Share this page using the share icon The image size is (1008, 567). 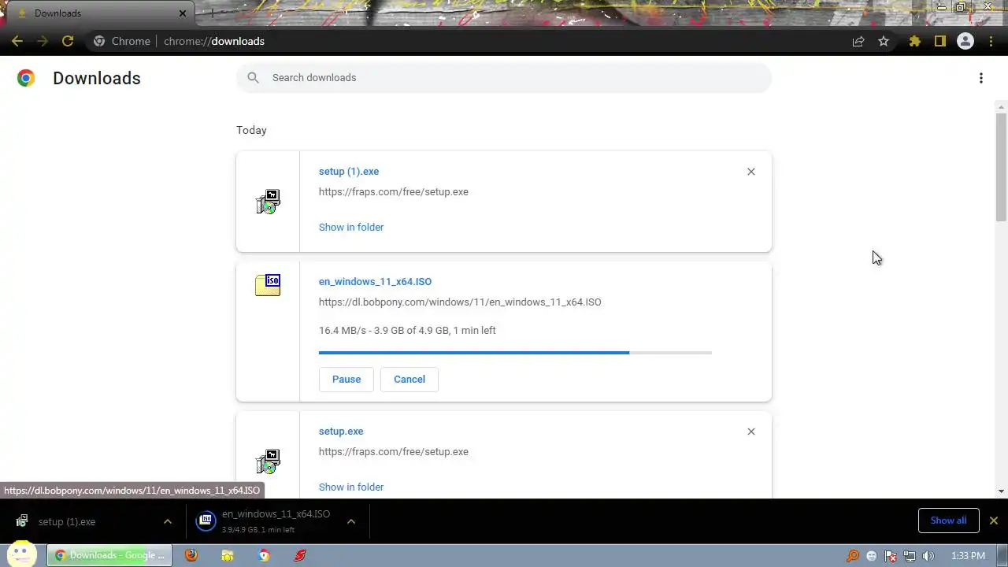pyautogui.click(x=858, y=41)
